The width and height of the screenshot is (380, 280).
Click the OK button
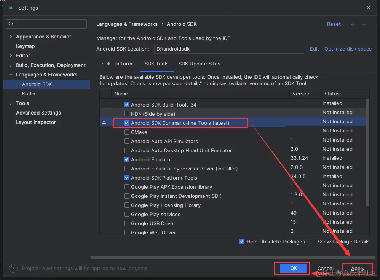click(294, 268)
